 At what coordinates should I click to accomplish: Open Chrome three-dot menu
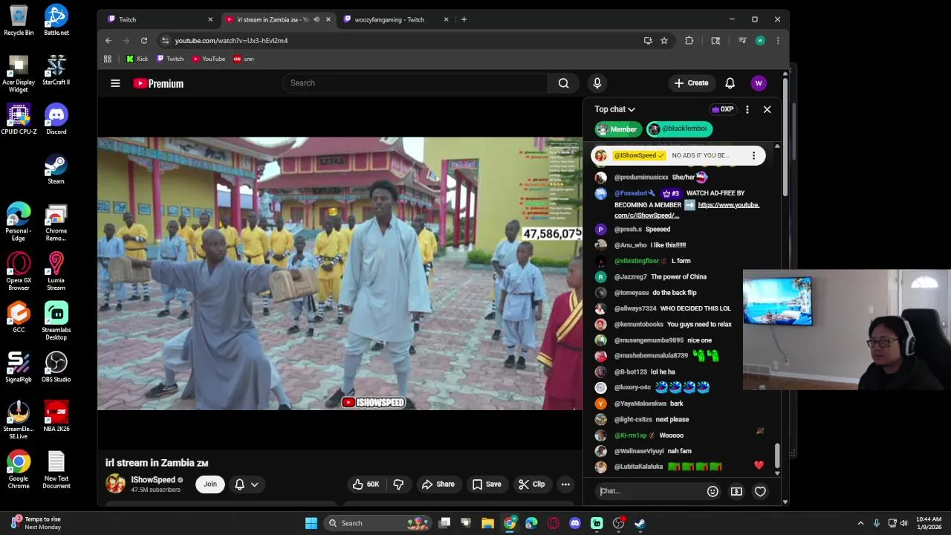click(x=778, y=41)
